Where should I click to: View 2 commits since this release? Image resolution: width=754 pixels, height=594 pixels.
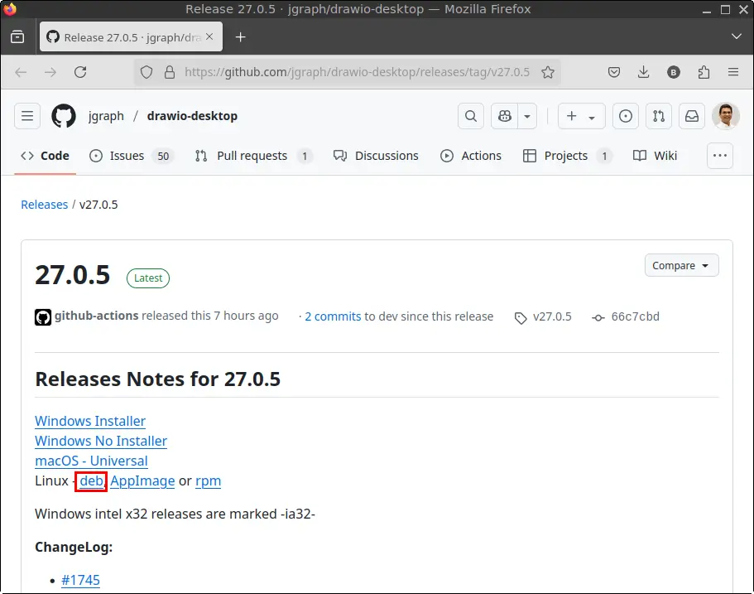pyautogui.click(x=333, y=316)
